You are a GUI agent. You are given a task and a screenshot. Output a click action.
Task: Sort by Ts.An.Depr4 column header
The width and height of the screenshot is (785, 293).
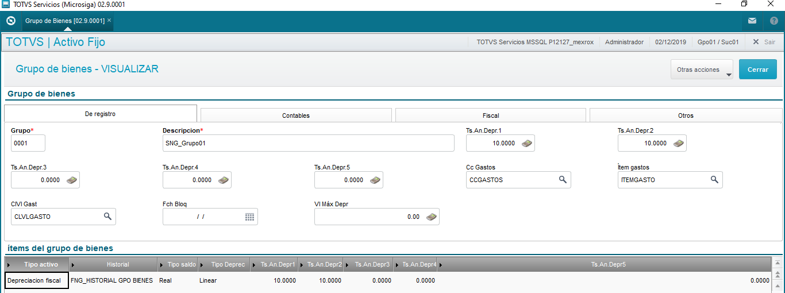415,264
